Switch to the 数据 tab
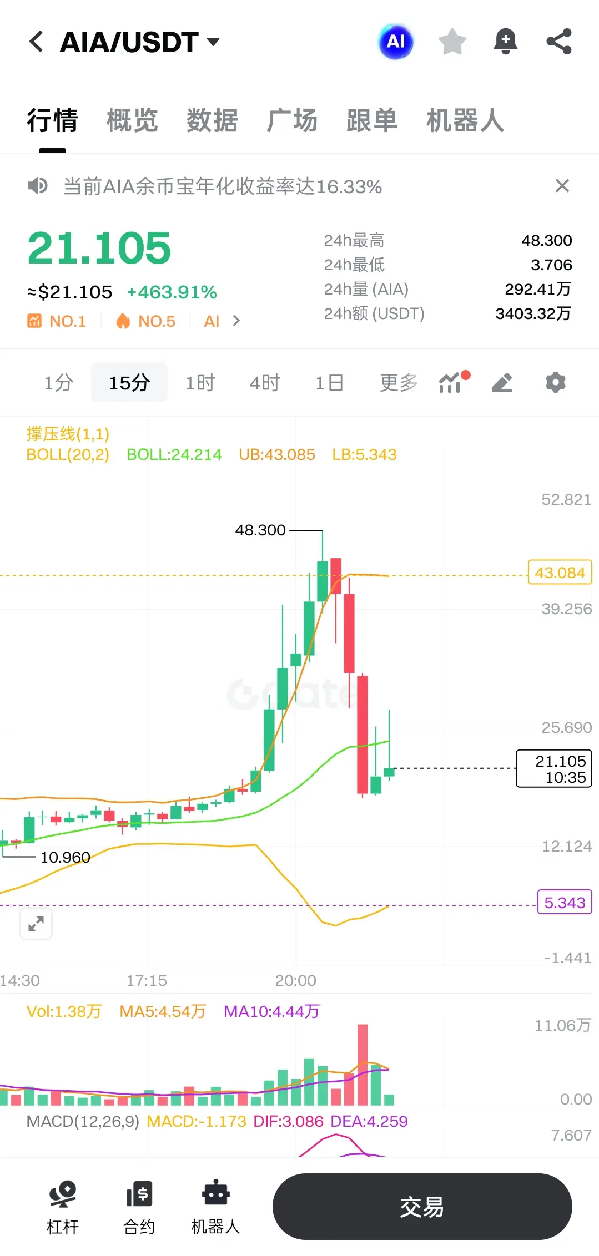Screen dimensions: 599x1256 pos(212,120)
